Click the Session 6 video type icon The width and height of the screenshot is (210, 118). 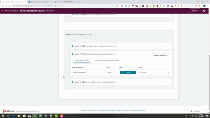coord(83,46)
